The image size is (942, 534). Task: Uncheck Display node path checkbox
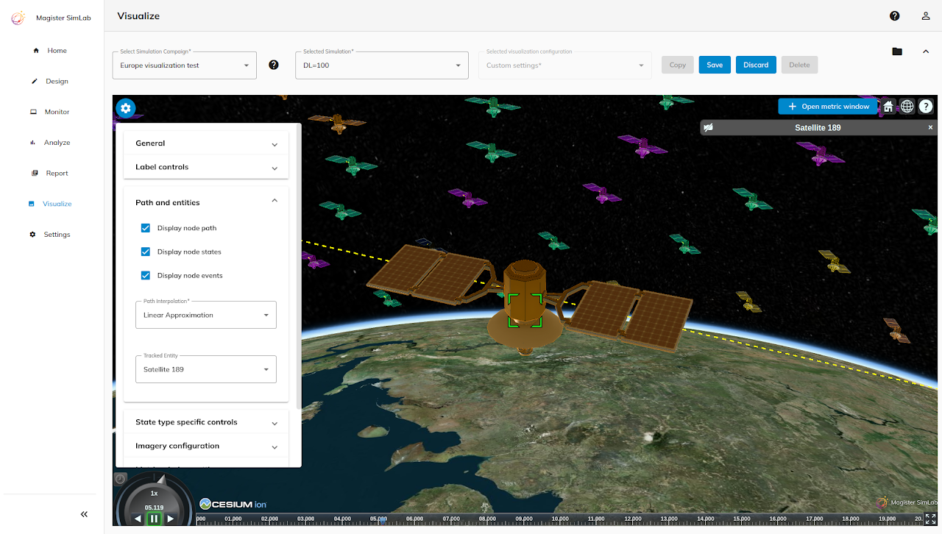coord(146,228)
